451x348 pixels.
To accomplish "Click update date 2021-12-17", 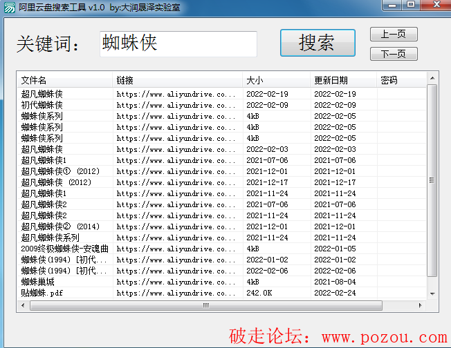I will click(x=335, y=182).
